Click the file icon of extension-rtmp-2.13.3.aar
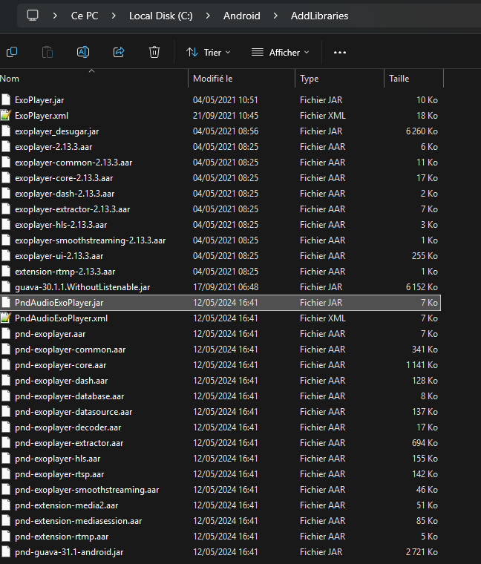Image resolution: width=481 pixels, height=564 pixels. pos(6,271)
